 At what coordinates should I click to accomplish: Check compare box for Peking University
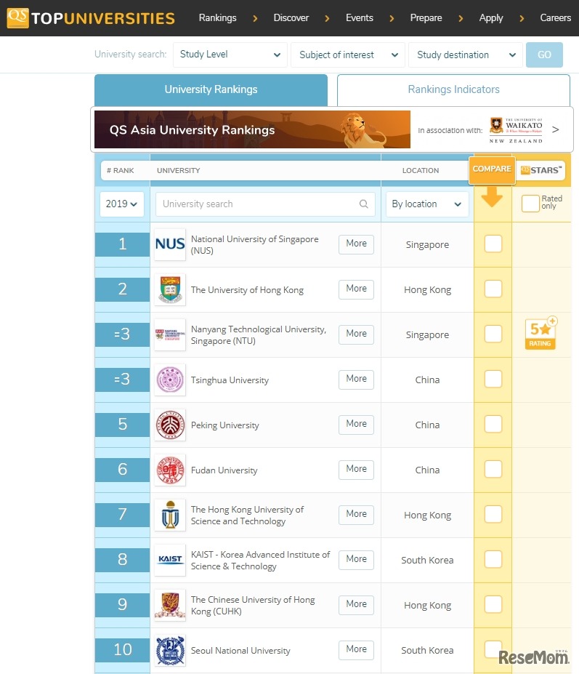pyautogui.click(x=493, y=425)
